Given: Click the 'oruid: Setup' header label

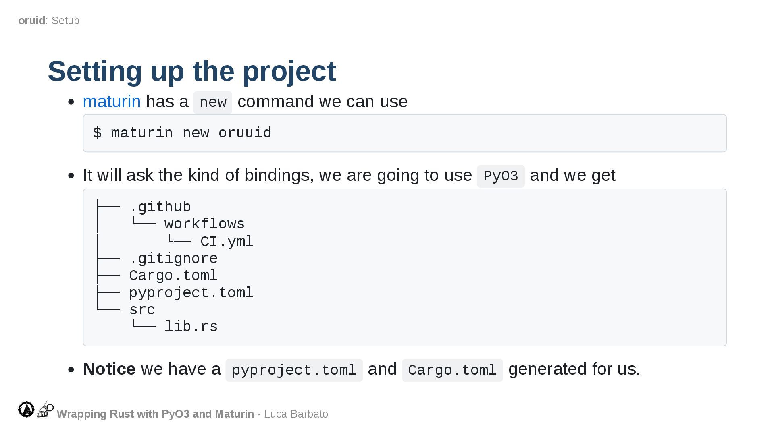Looking at the screenshot, I should point(49,21).
